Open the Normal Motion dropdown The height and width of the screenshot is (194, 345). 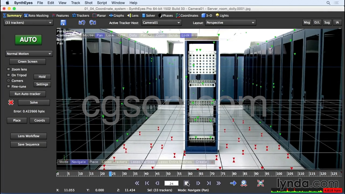(x=29, y=54)
